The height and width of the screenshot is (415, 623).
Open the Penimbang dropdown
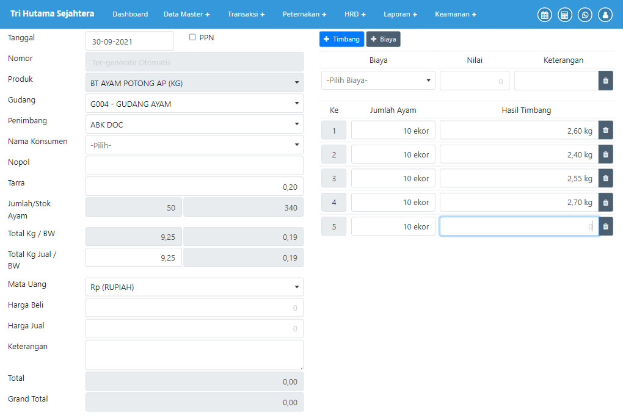coord(194,125)
